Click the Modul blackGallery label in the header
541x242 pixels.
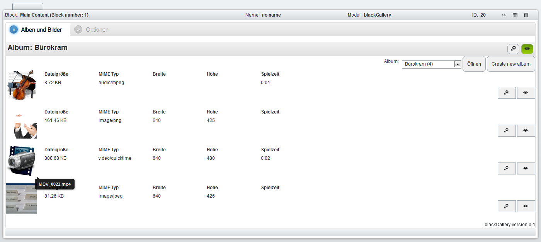pos(369,15)
